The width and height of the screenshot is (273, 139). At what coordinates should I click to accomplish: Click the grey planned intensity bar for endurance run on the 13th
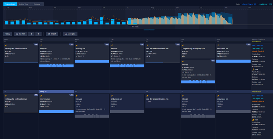[x=127, y=112]
